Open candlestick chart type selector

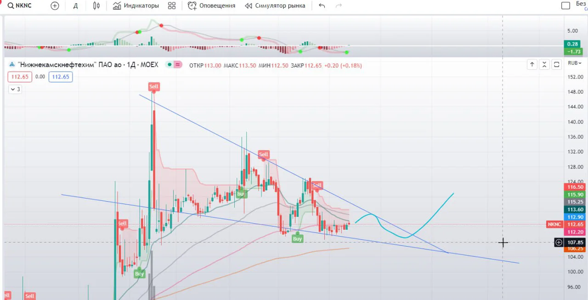[96, 6]
